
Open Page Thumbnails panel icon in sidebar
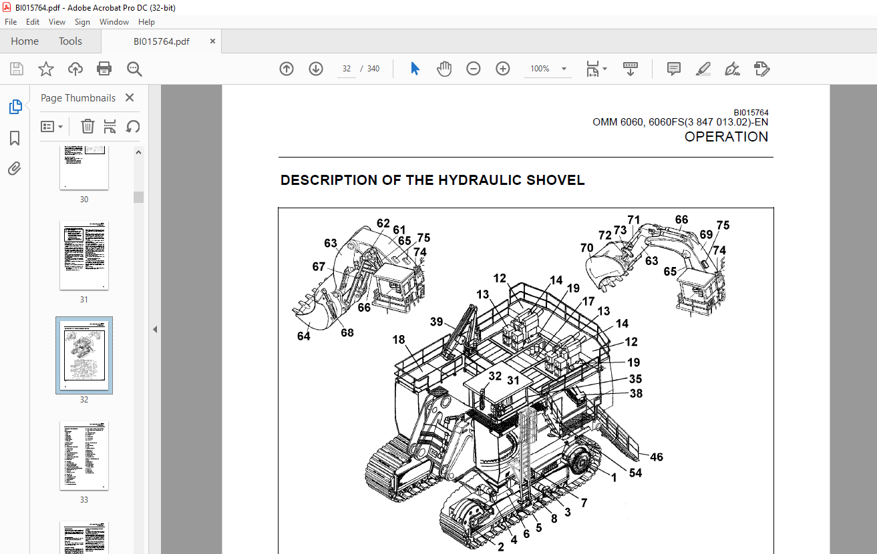[x=15, y=107]
